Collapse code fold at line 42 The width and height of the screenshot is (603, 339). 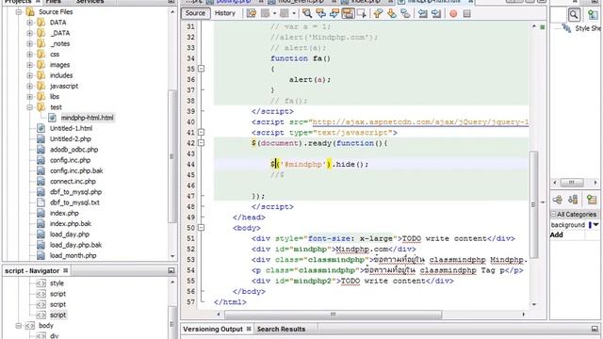[201, 143]
